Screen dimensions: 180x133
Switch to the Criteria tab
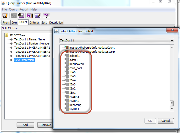(34, 23)
